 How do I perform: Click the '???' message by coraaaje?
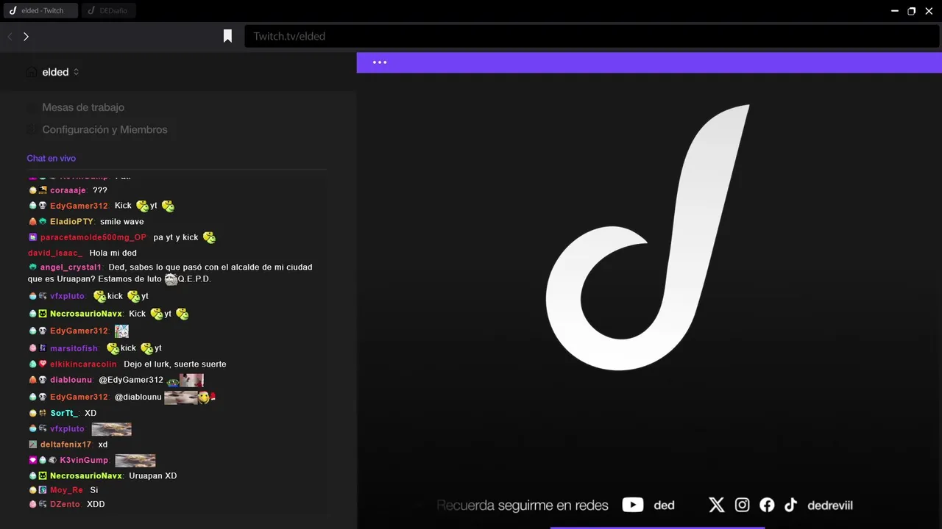[x=100, y=190]
